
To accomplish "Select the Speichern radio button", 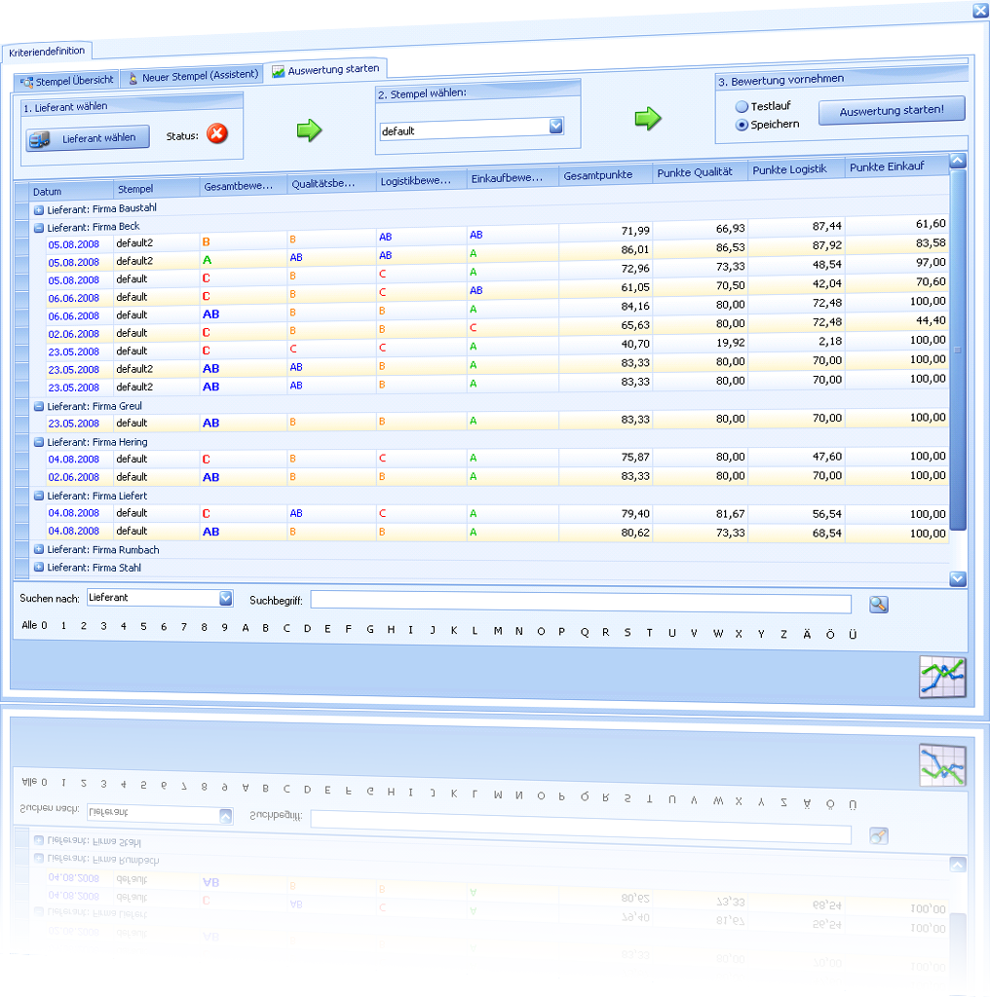I will [742, 126].
